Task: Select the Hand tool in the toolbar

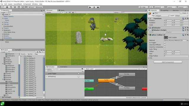Action: tap(3, 7)
